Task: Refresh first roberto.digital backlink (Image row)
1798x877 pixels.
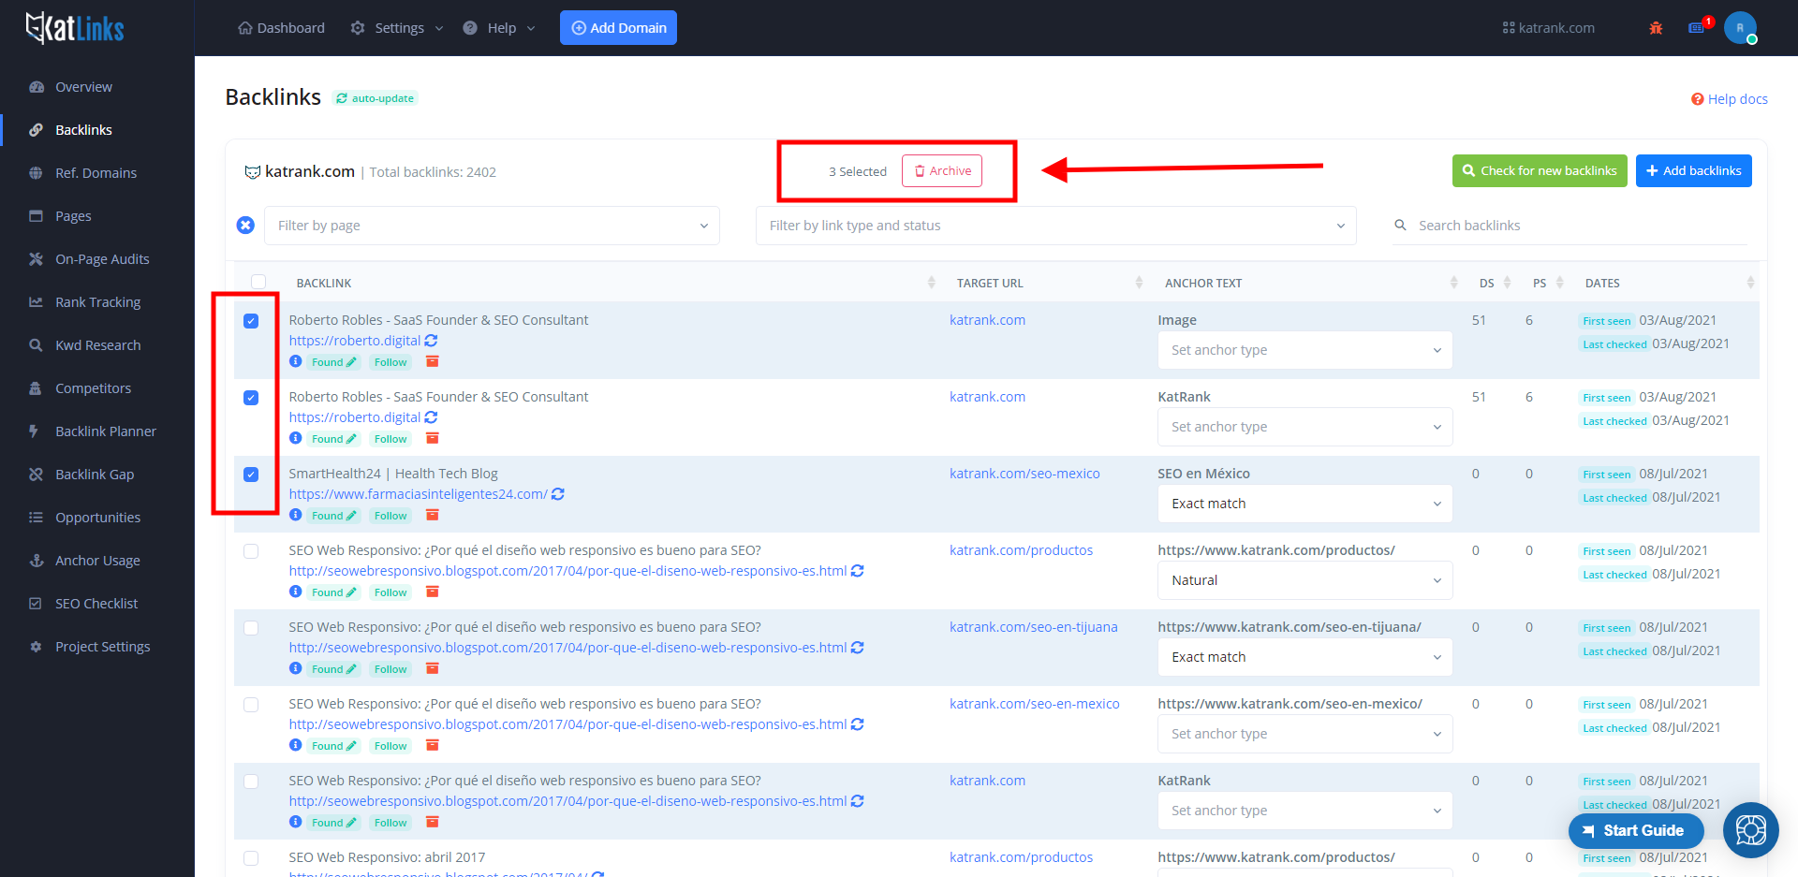Action: 431,341
